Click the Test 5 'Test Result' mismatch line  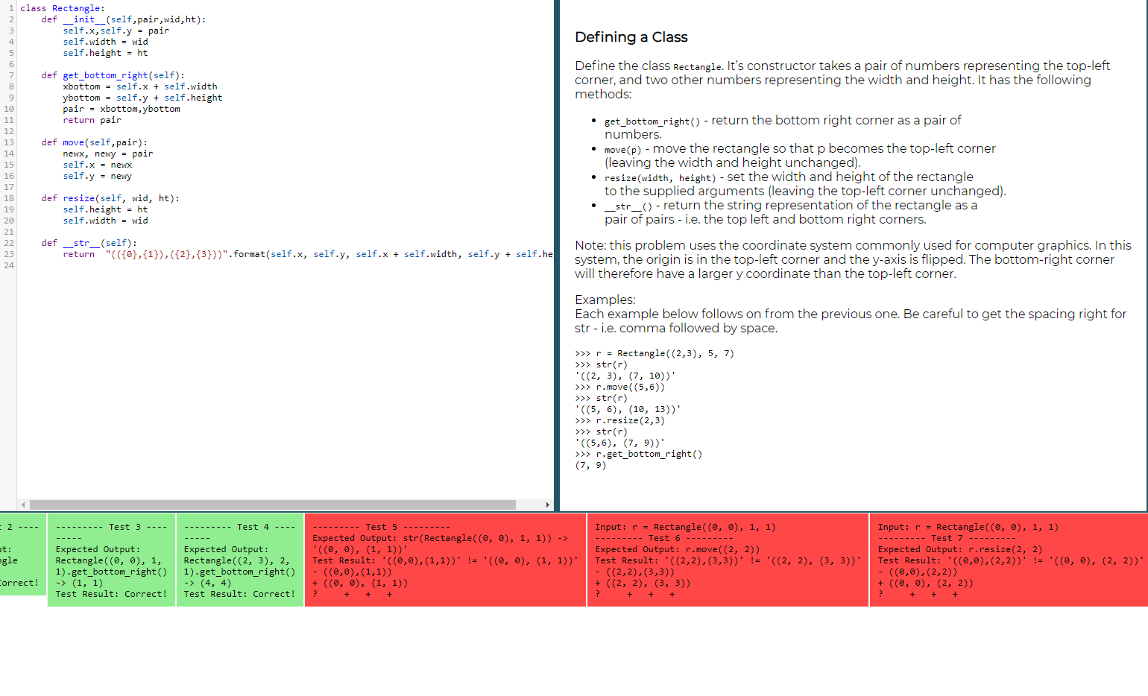445,560
